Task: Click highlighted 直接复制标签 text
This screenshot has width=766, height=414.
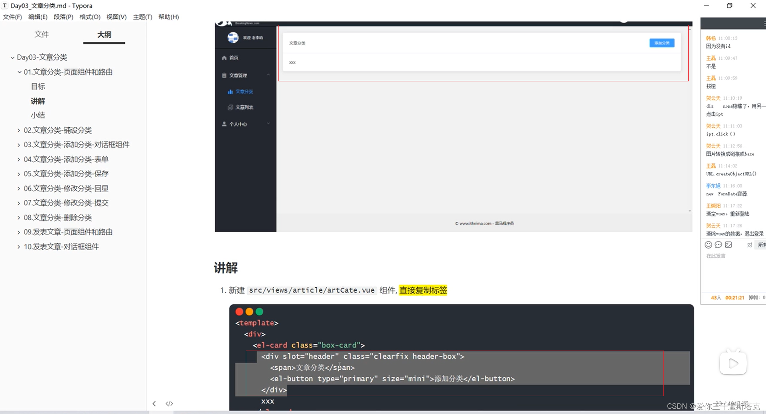Action: point(423,290)
